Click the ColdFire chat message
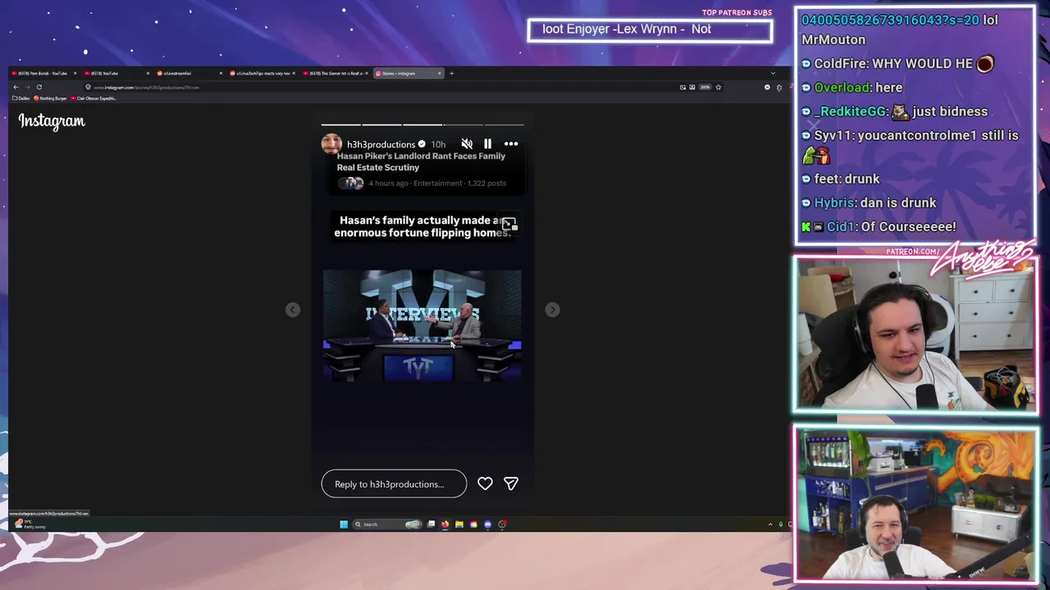Viewport: 1050px width, 590px height. (898, 63)
